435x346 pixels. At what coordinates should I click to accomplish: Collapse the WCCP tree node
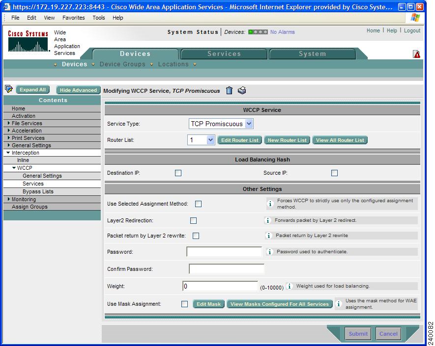tap(14, 168)
